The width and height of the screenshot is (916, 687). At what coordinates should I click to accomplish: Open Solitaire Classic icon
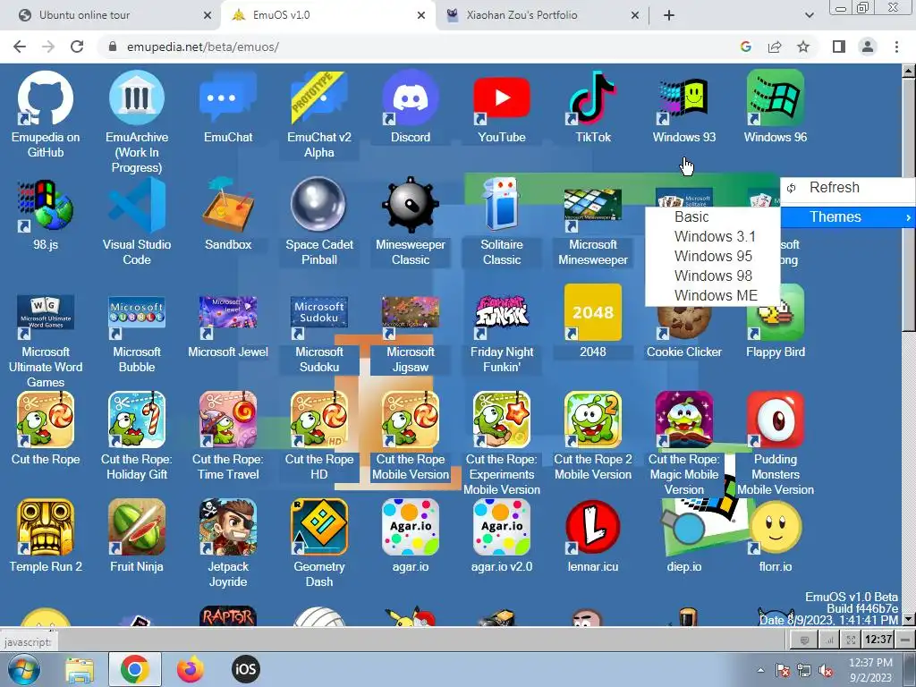(x=501, y=206)
